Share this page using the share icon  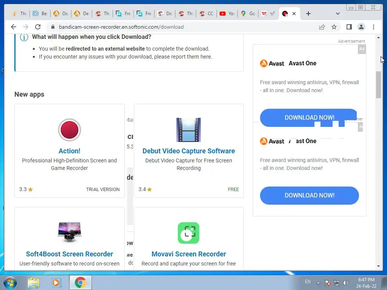[322, 27]
